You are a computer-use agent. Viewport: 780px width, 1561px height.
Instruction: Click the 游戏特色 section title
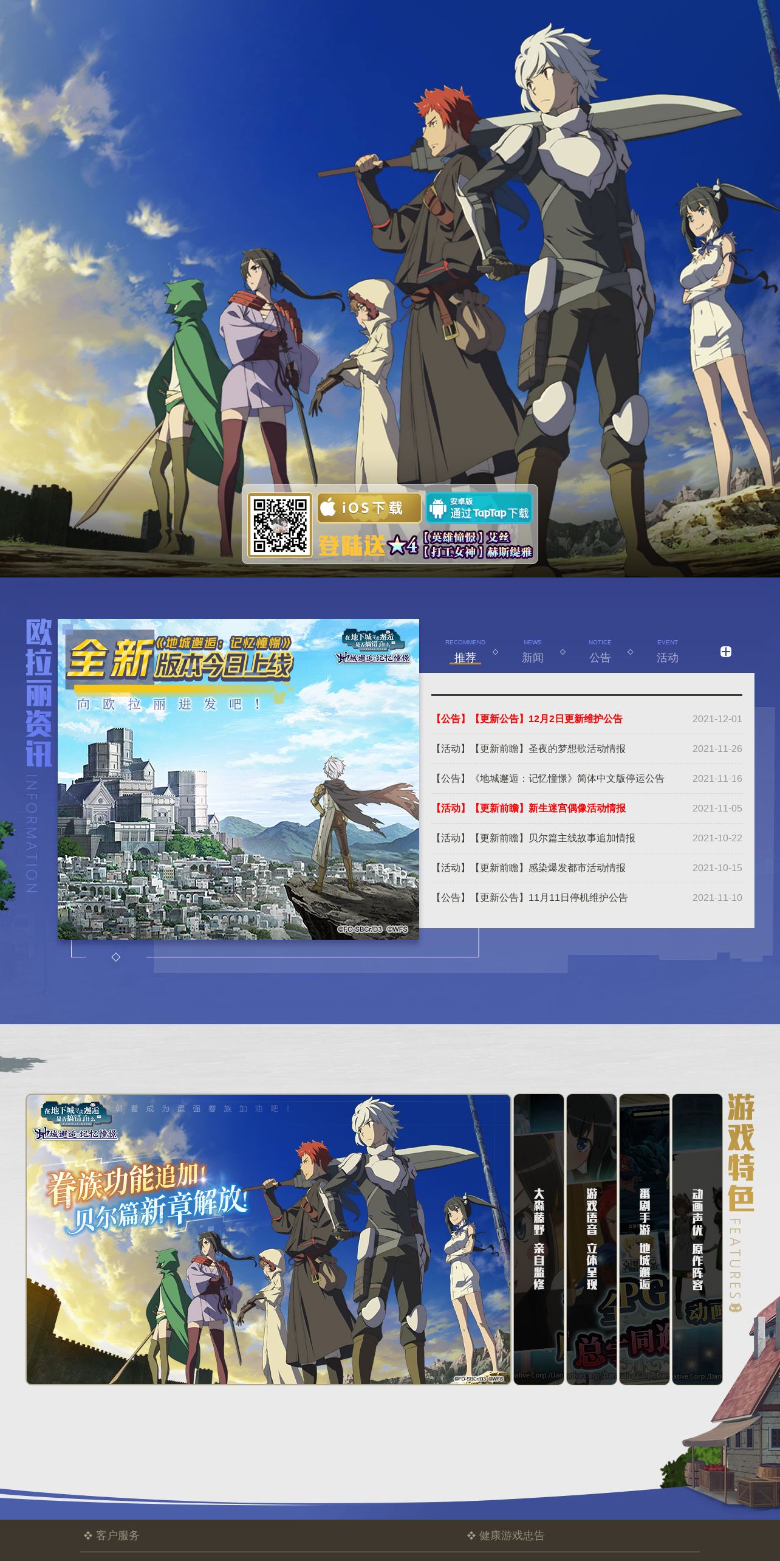741,1153
